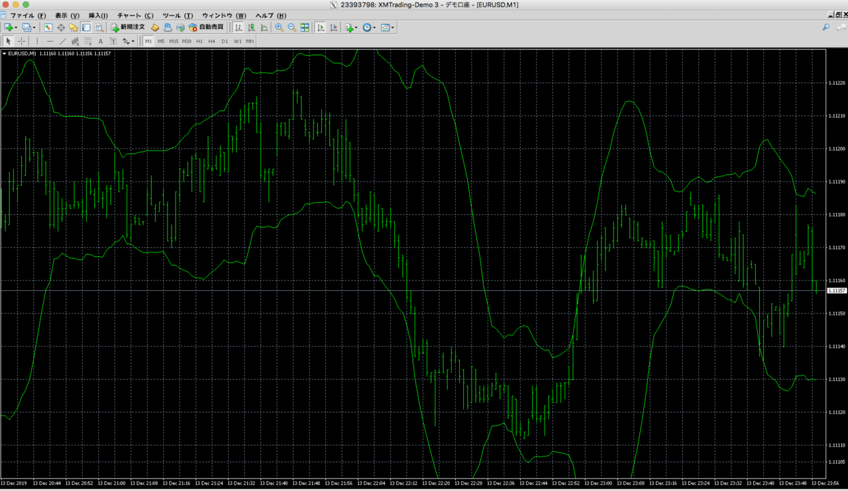Expand the EURUSD,M1 chart title triangle
The height and width of the screenshot is (491, 848).
pyautogui.click(x=4, y=54)
